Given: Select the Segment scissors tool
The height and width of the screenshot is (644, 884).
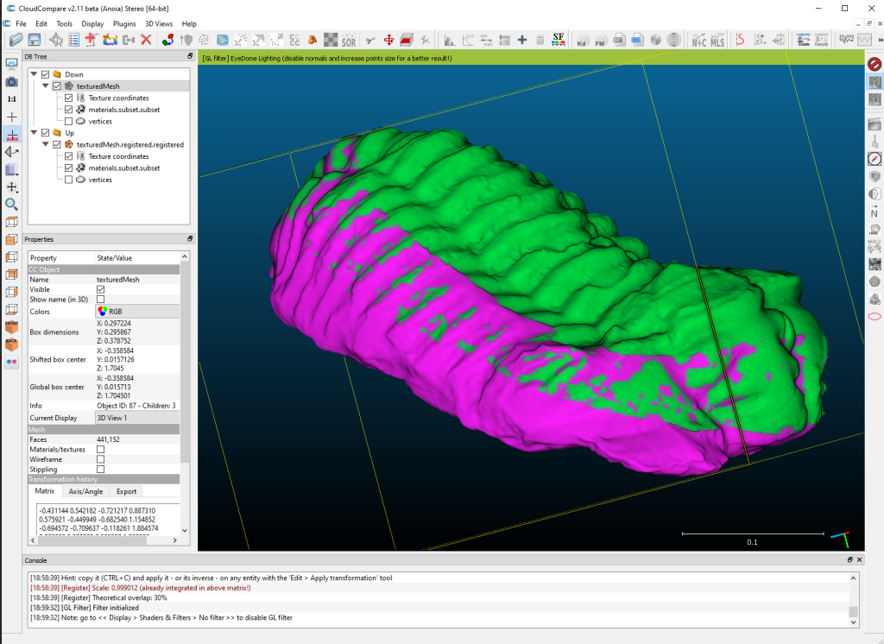Looking at the screenshot, I should [x=370, y=40].
